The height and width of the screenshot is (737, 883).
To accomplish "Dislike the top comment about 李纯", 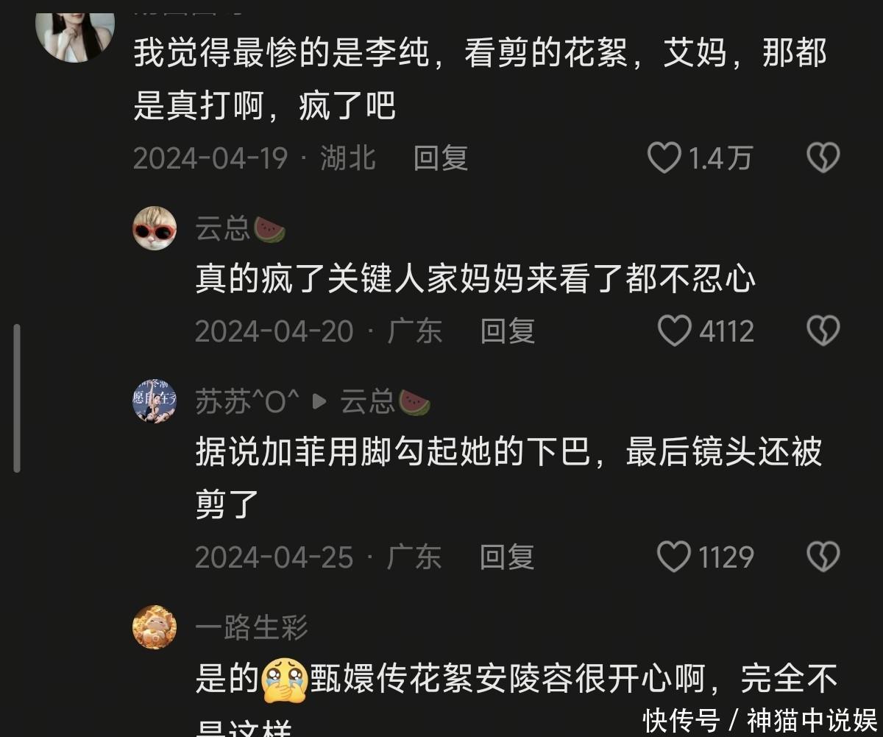I will click(823, 158).
